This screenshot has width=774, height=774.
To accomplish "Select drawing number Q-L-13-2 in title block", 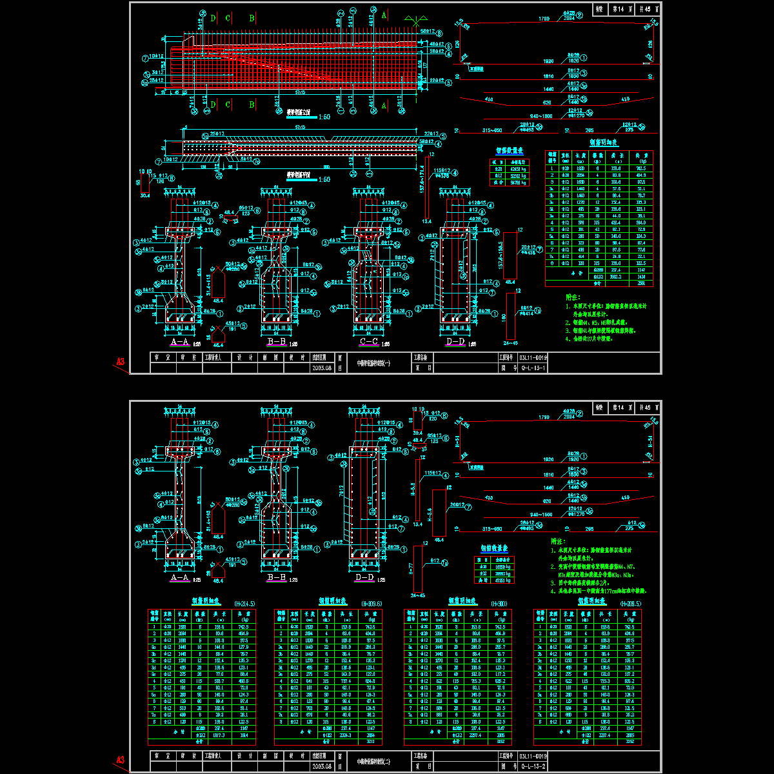I will 533,767.
